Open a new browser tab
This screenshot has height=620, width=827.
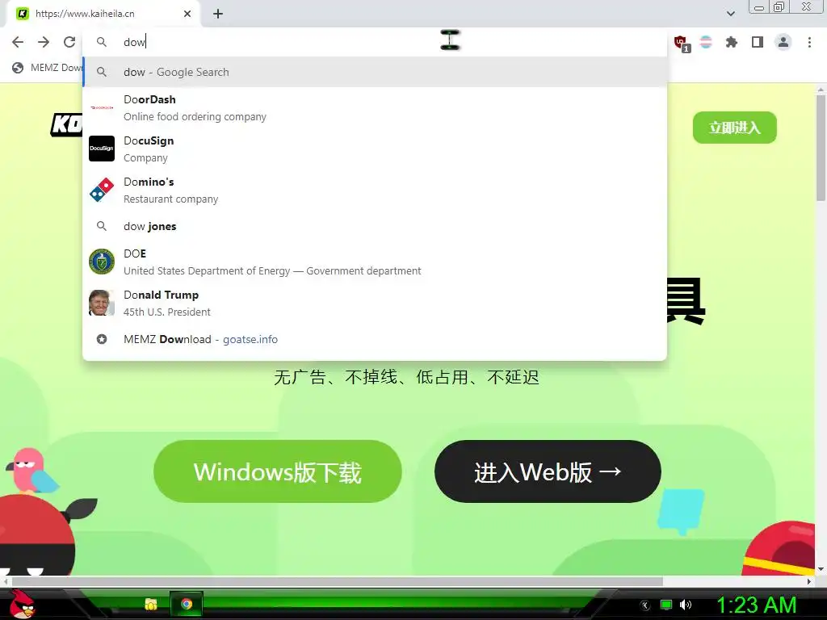click(218, 14)
